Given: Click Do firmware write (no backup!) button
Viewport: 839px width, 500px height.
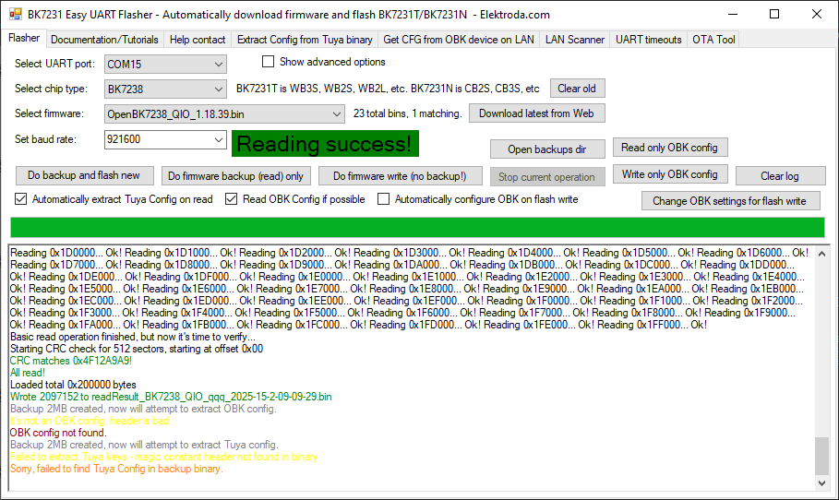Looking at the screenshot, I should point(401,176).
